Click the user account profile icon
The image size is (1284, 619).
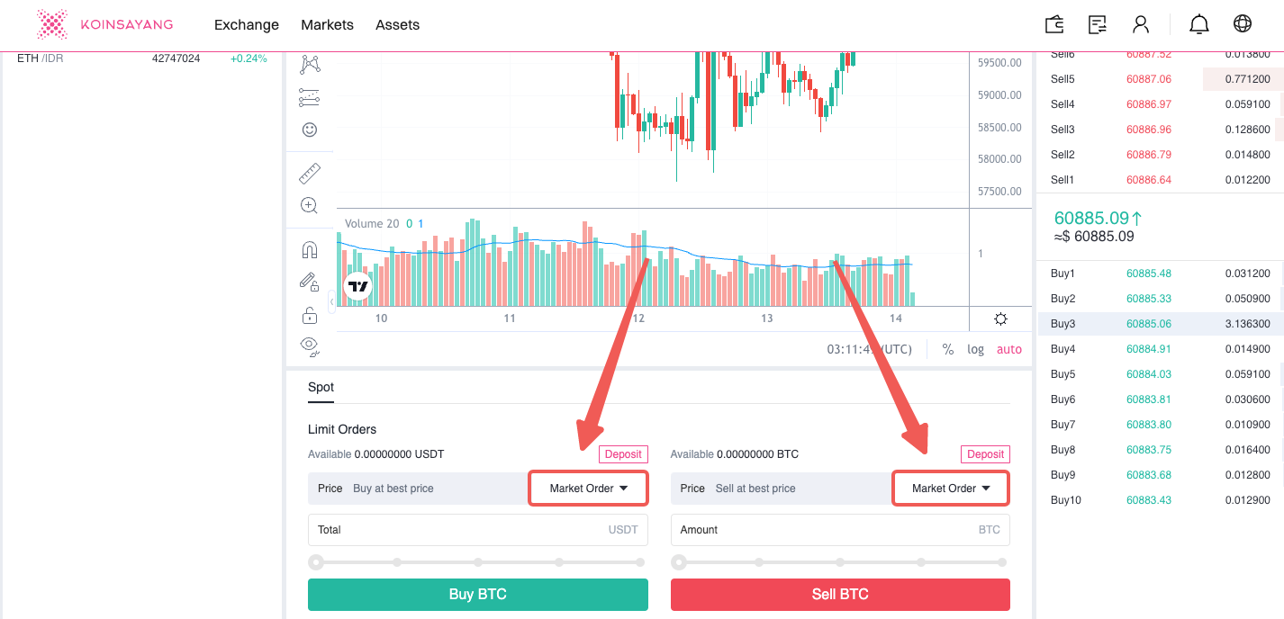tap(1141, 24)
